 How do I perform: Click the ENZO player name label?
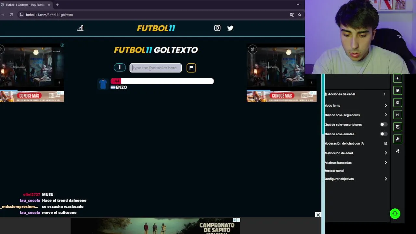121,87
